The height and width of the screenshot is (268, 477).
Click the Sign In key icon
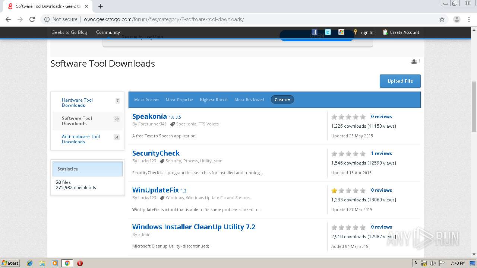pyautogui.click(x=356, y=32)
